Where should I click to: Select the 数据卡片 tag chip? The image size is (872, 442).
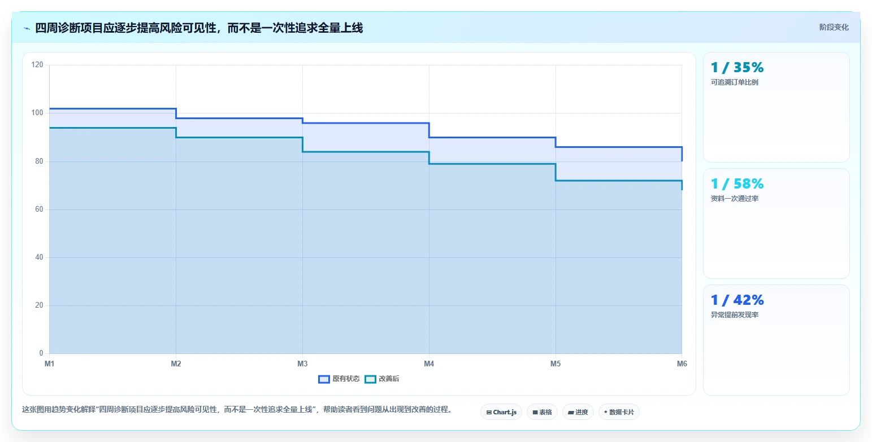click(x=619, y=412)
